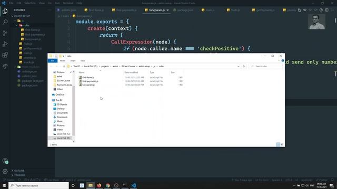Expand the OUTLINE section
The height and width of the screenshot is (189, 337).
19,171
